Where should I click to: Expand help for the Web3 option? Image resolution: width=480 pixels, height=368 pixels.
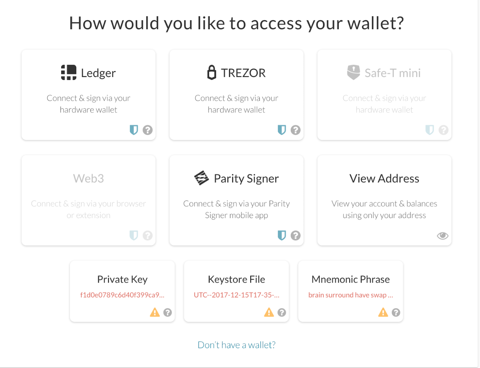click(148, 235)
